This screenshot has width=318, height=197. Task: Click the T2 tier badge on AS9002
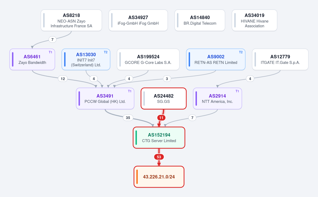tap(241, 52)
